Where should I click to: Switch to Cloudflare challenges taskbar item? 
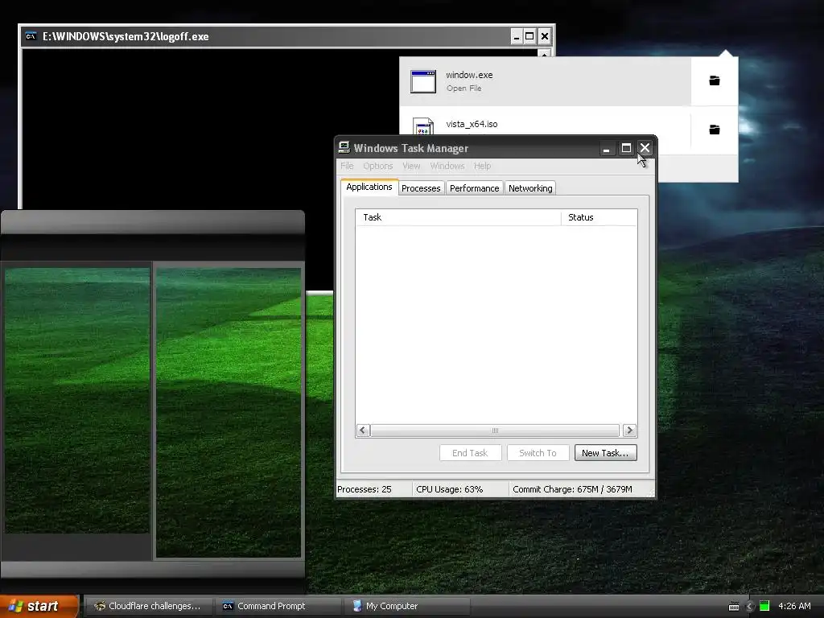tap(148, 606)
